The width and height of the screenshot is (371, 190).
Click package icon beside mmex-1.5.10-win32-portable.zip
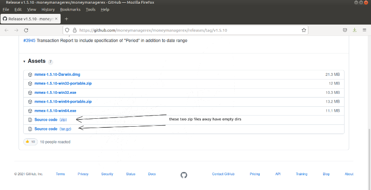30,84
